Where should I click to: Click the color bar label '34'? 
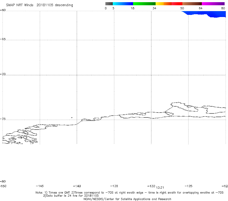(154, 8)
